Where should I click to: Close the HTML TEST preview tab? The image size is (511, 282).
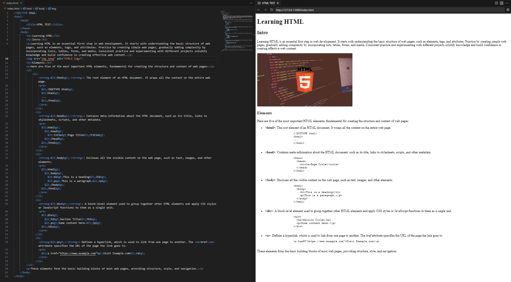[x=278, y=3]
